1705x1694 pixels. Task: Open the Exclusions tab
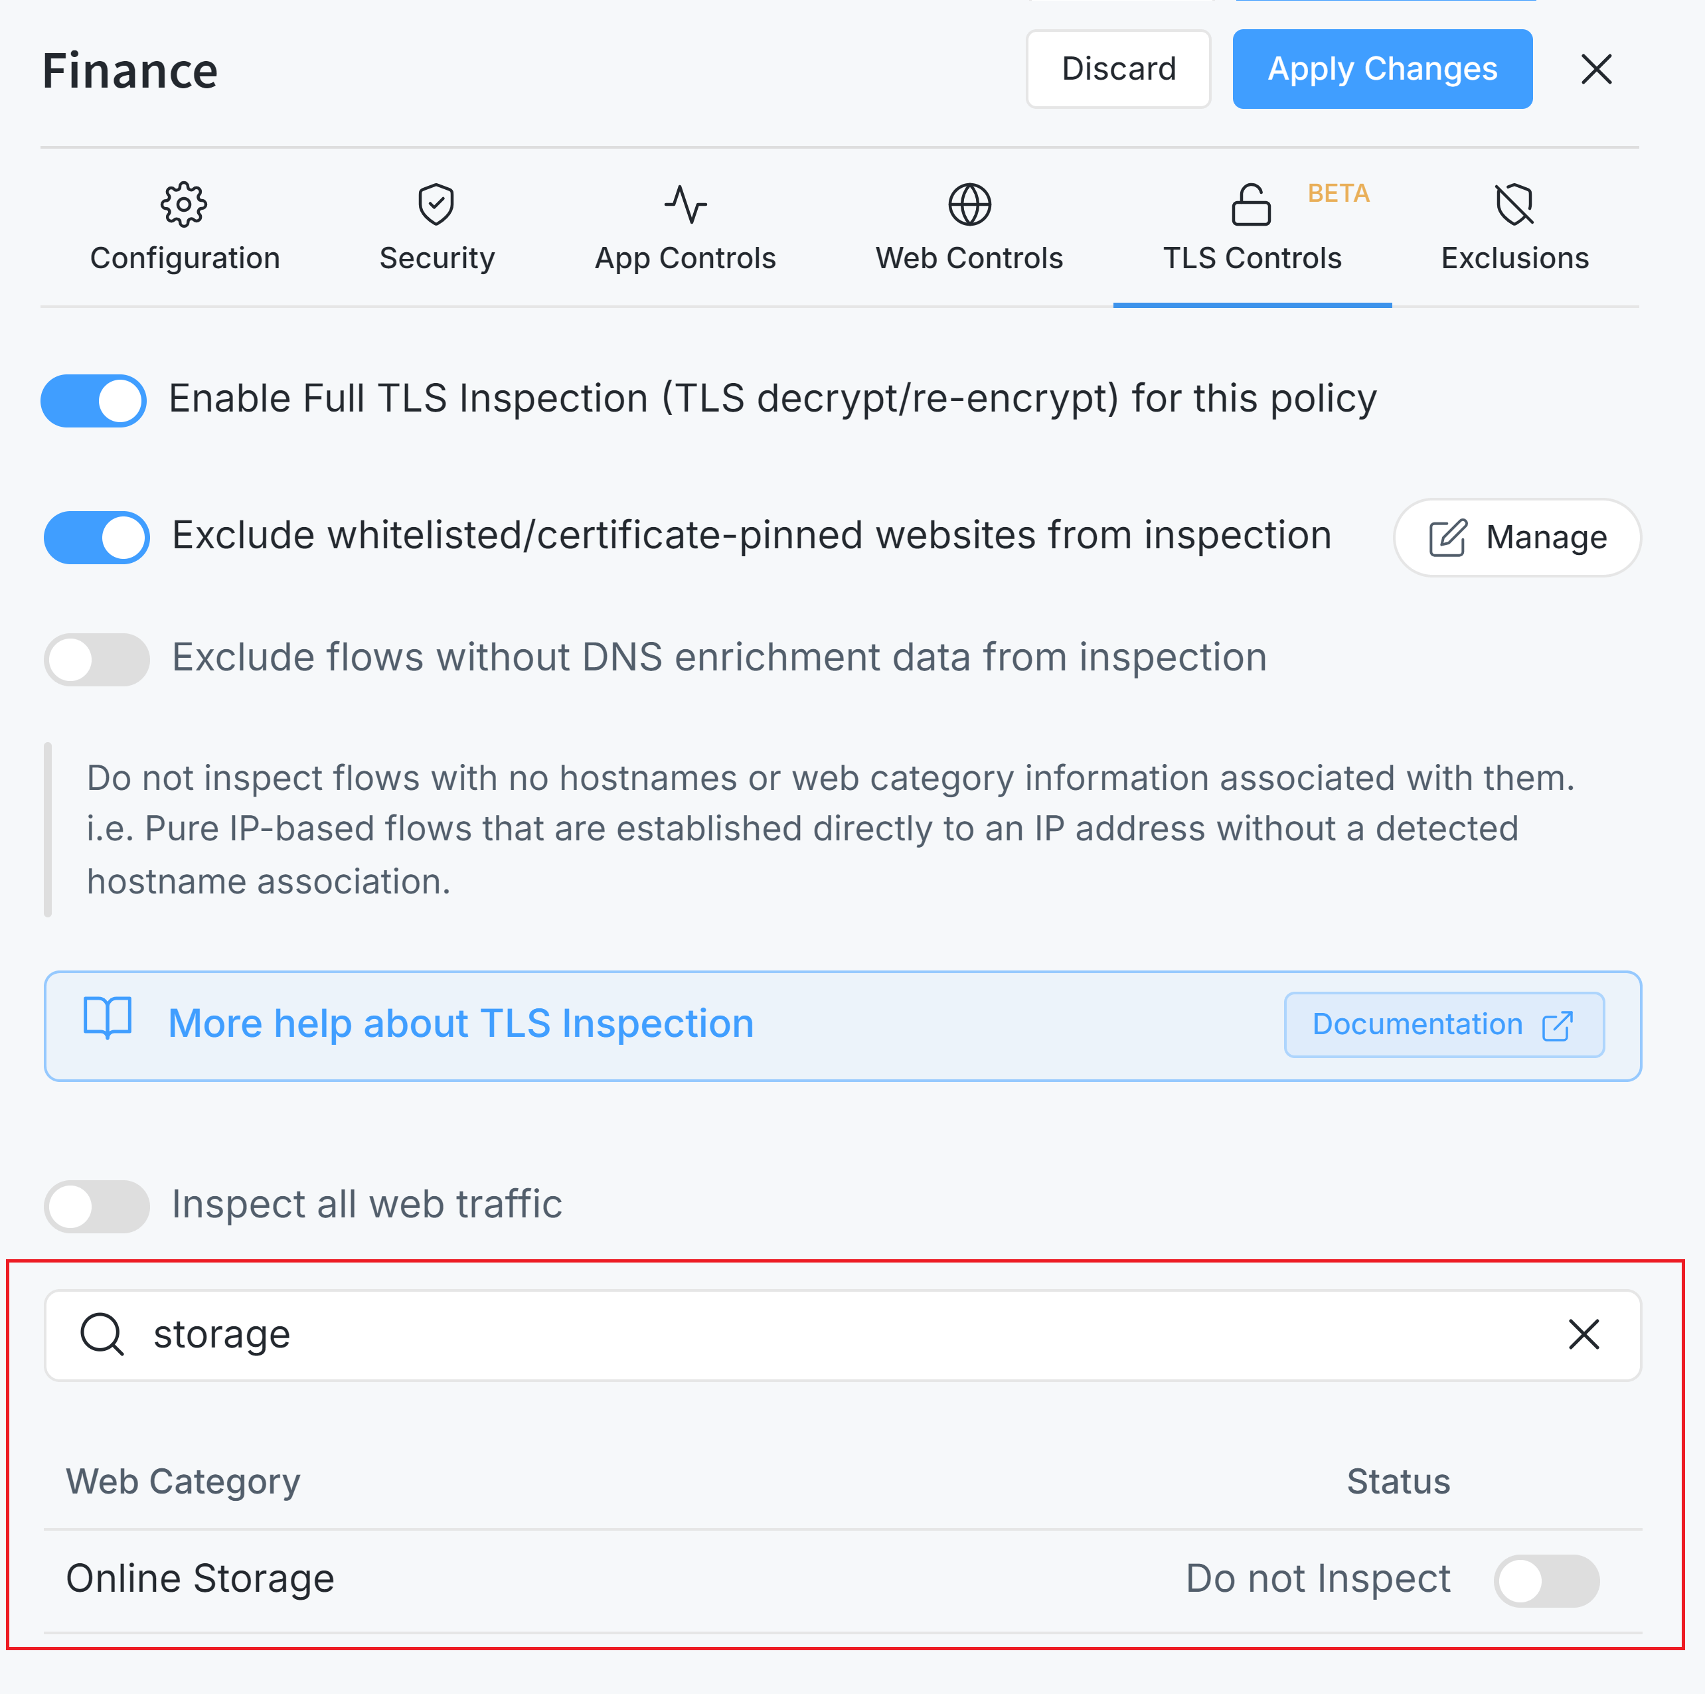1514,258
